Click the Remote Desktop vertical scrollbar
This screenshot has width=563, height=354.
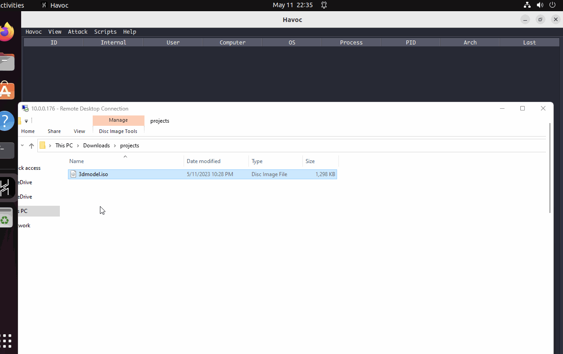tap(550, 167)
